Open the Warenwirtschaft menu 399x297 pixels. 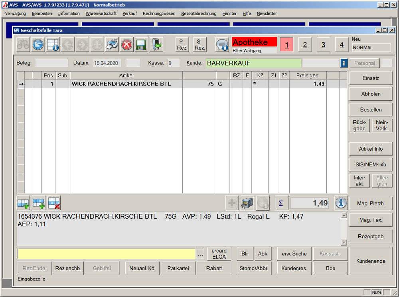click(x=101, y=14)
